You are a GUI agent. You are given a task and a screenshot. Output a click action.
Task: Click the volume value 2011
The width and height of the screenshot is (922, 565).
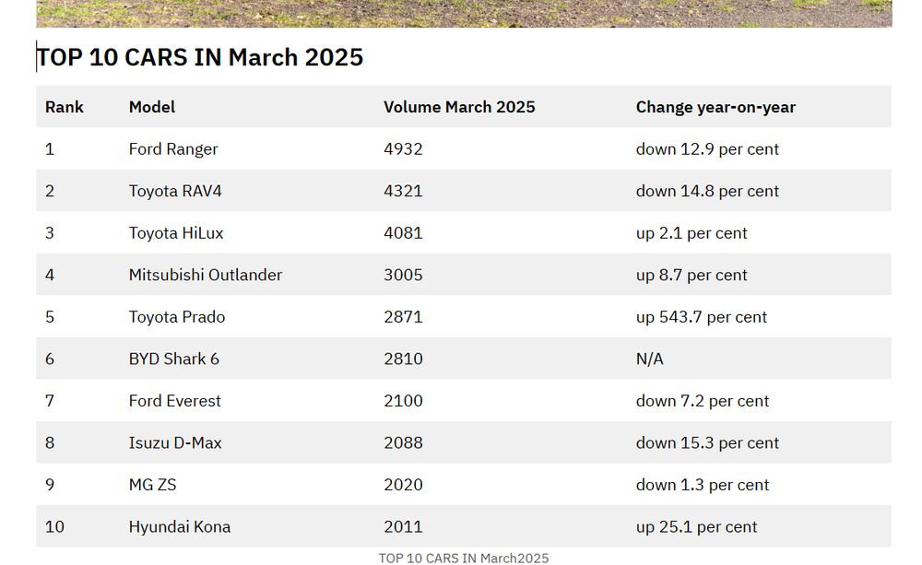coord(403,527)
